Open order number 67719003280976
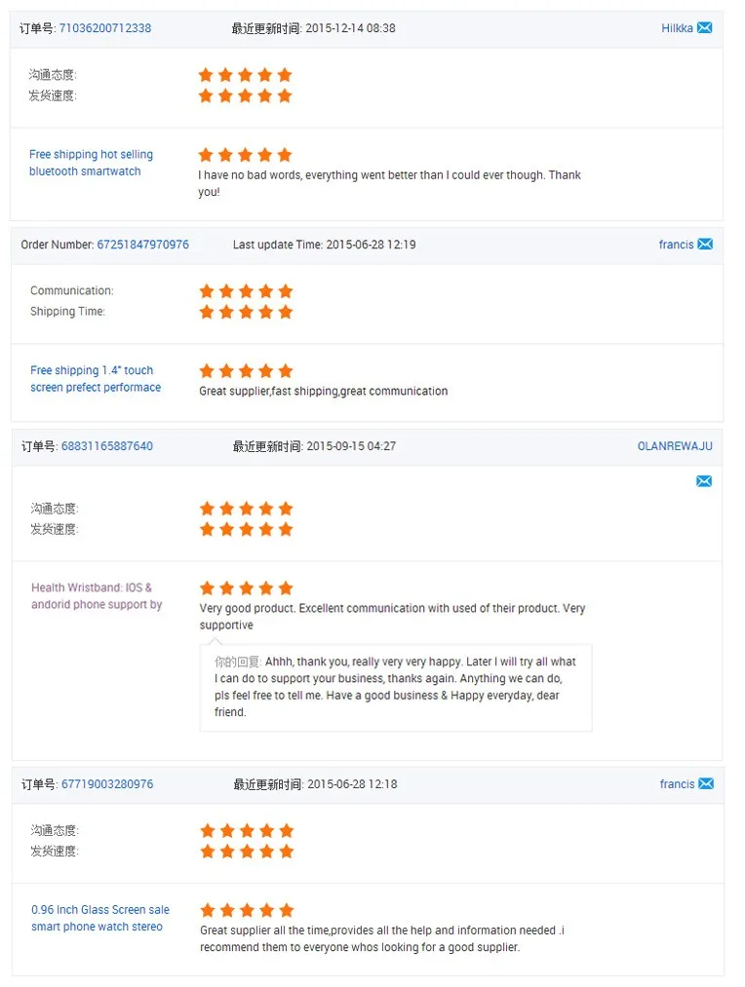This screenshot has height=987, width=745. pos(107,784)
